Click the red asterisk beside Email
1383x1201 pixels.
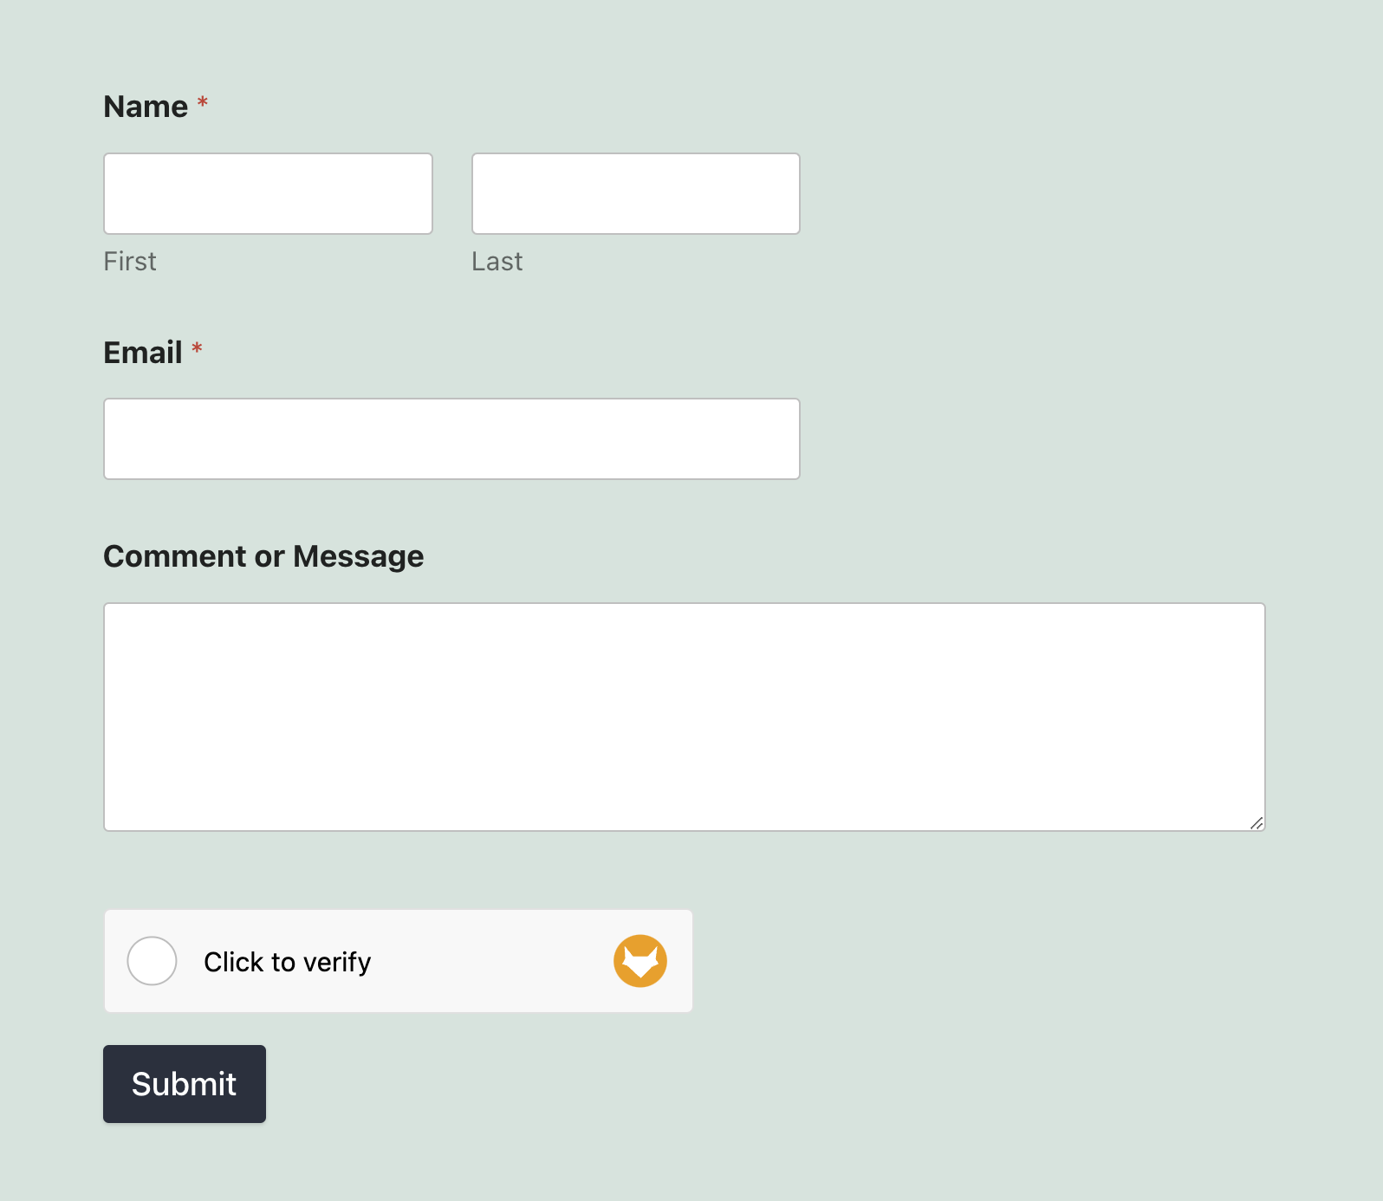(197, 349)
